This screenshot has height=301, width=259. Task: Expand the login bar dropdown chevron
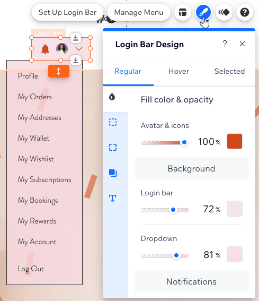click(79, 49)
